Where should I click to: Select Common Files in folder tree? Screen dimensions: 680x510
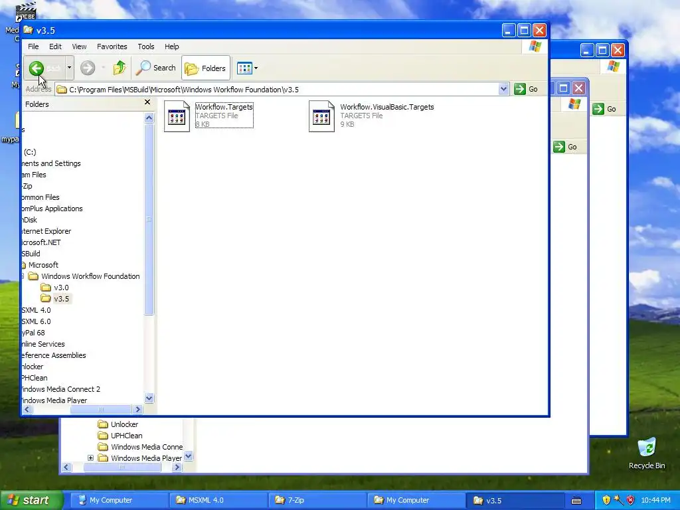pyautogui.click(x=41, y=197)
